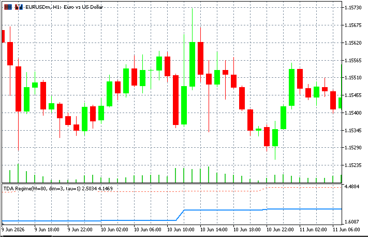
Task: Click price level 1.15455 on price scale
Action: (x=353, y=95)
